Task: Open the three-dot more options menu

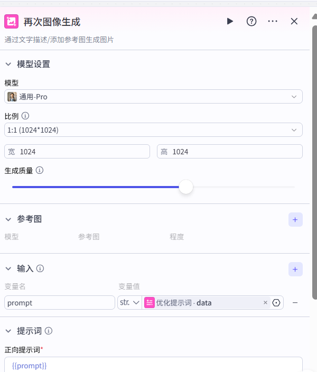Action: (273, 21)
